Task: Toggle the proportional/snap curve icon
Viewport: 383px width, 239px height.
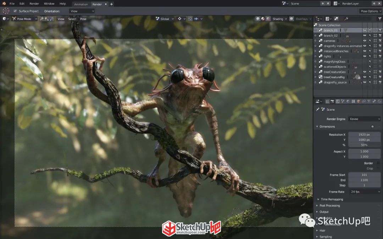Action: pos(190,19)
